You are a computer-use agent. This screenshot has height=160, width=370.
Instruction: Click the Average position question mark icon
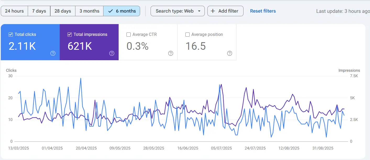(x=230, y=53)
